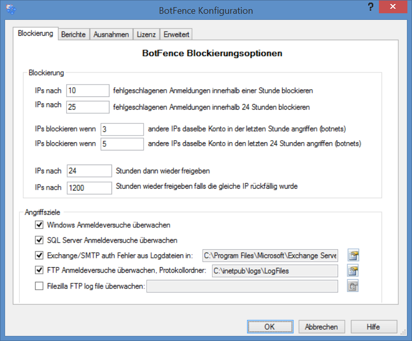Open the browse folder icon for Exchange logs
Screen dimensions: 412x341
click(353, 255)
